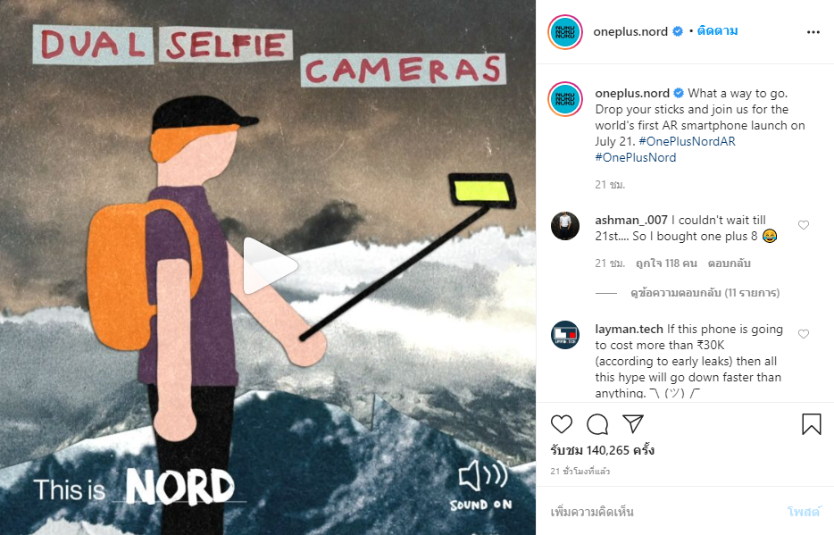The width and height of the screenshot is (834, 535).
Task: Save post with bookmark icon
Action: click(811, 424)
